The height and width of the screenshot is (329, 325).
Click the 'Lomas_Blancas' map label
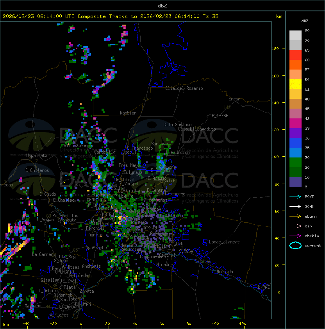(x=224, y=242)
